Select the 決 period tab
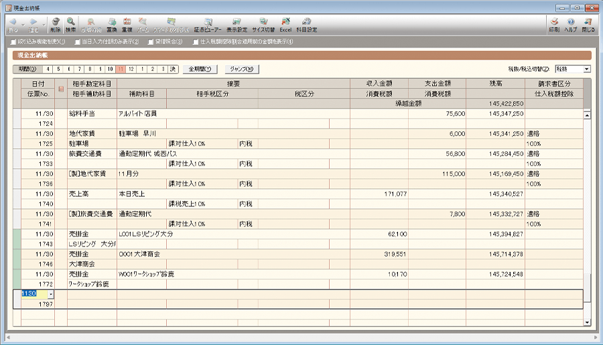 click(x=173, y=69)
